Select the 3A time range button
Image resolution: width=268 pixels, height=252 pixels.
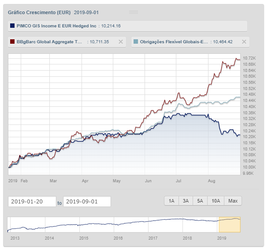[x=186, y=201]
